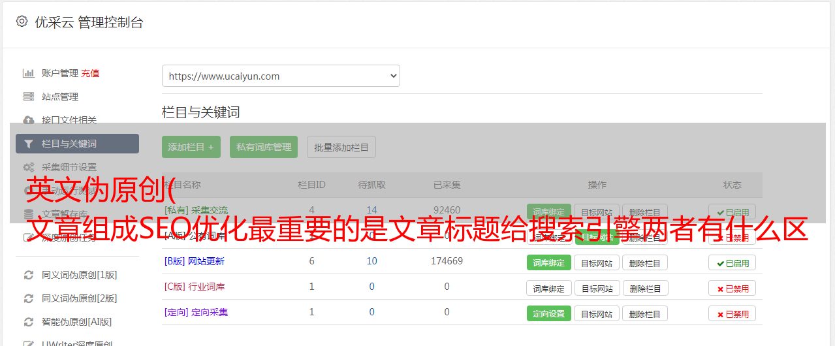
Task: Click 栏目ID value 6 in 网站更新 row
Action: click(311, 261)
